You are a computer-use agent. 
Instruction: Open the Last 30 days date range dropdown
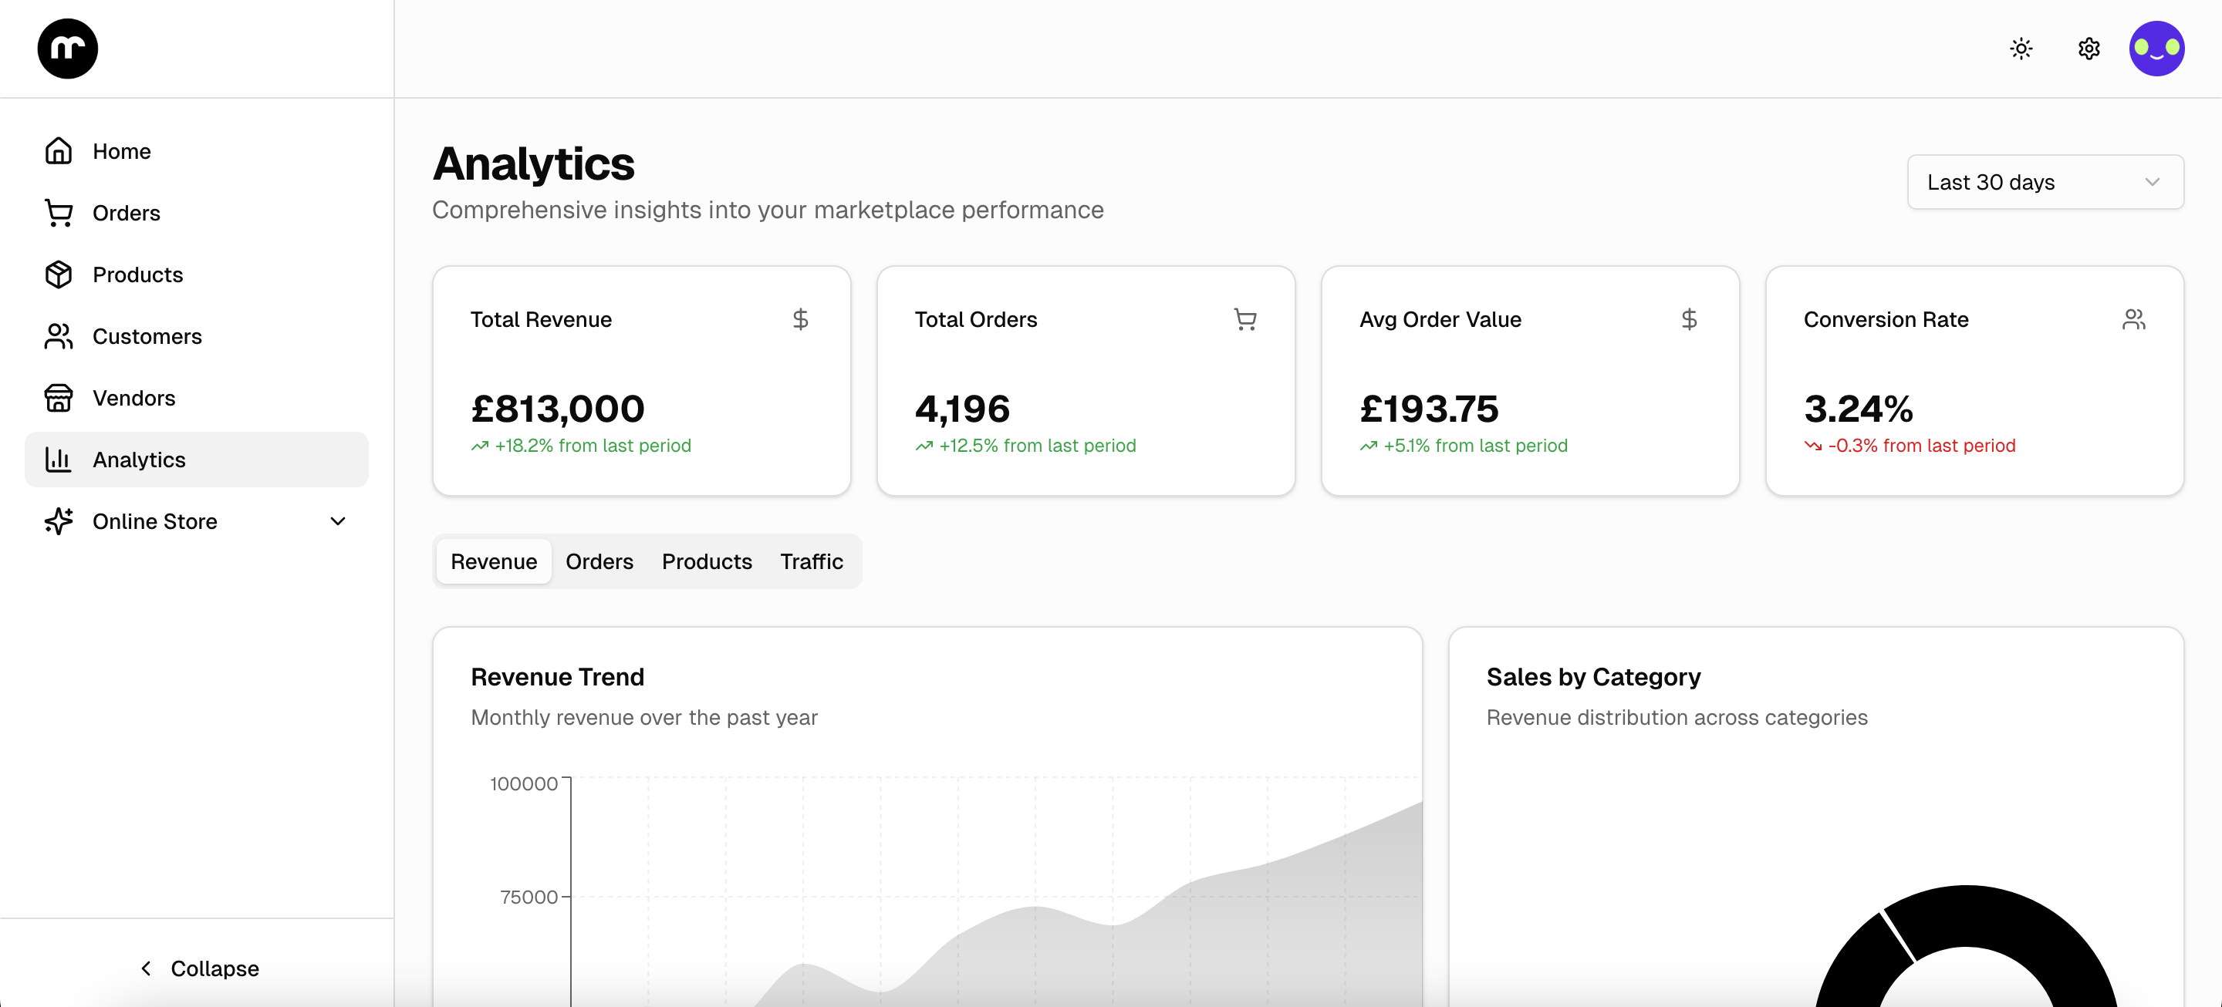(2045, 182)
